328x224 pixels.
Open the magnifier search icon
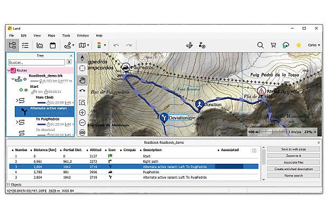coord(260,45)
